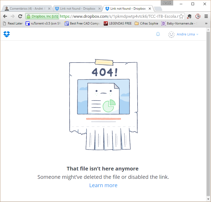This screenshot has height=202, width=211.
Task: Open the Cifras Sophie bookmarks folder
Action: pos(146,23)
